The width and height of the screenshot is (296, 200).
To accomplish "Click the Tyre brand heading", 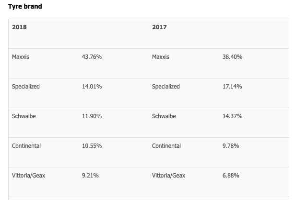I will coord(25,7).
